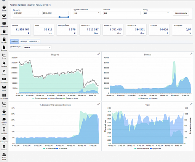Switch to the Графики tab
Screen dimensions: 195x162
tap(14, 41)
